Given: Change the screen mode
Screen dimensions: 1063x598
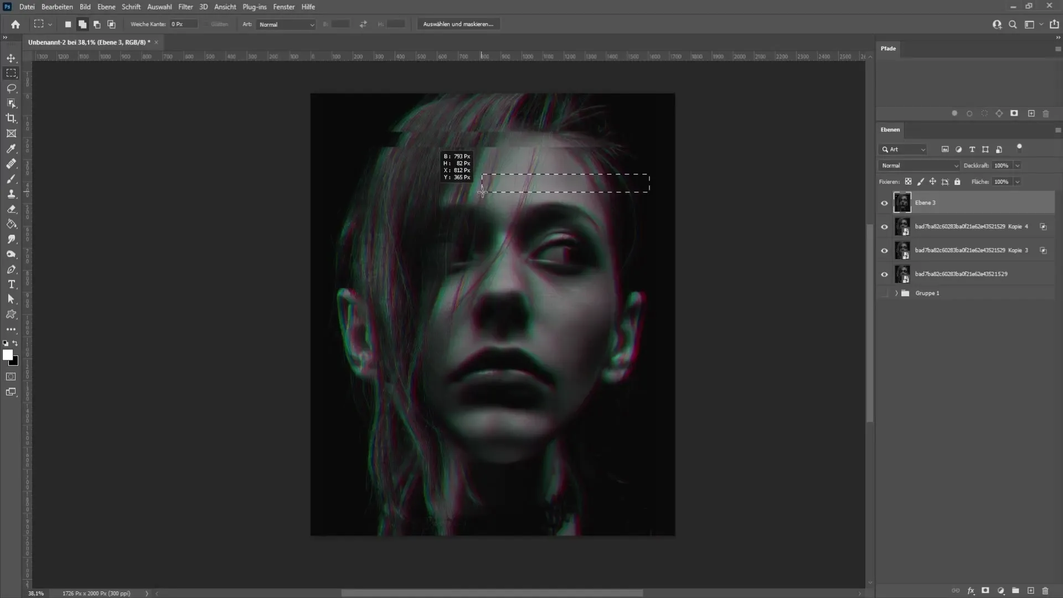Looking at the screenshot, I should 11,392.
